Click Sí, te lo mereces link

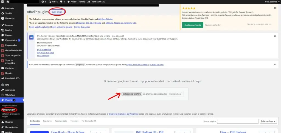(44, 50)
